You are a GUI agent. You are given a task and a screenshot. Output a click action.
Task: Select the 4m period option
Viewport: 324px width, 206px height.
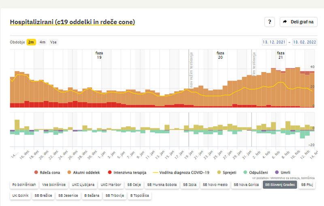point(43,42)
